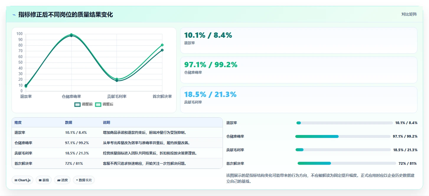Toggle the 调整后 legend swatch
This screenshot has height=196, width=429.
tap(98, 104)
